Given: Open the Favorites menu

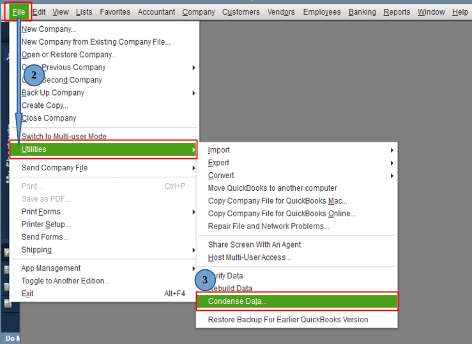Looking at the screenshot, I should [x=115, y=12].
